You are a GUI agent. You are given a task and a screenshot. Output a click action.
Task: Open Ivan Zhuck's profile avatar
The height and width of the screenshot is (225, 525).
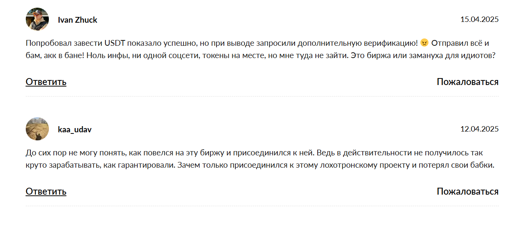click(37, 19)
